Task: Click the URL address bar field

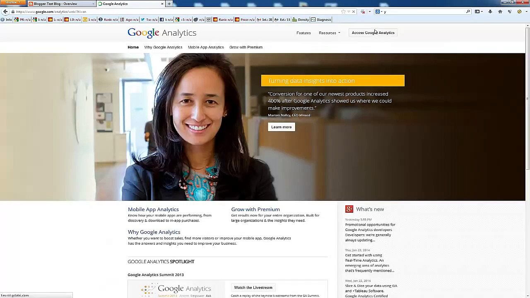Action: pos(178,12)
